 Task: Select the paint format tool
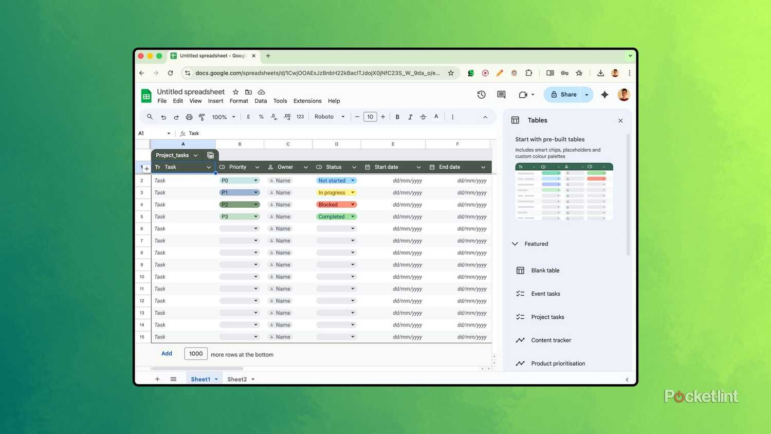coord(201,117)
